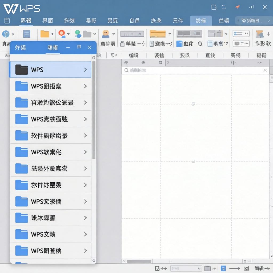Click the folder panel vertical scrollbar
The image size is (273, 273).
coord(94,110)
